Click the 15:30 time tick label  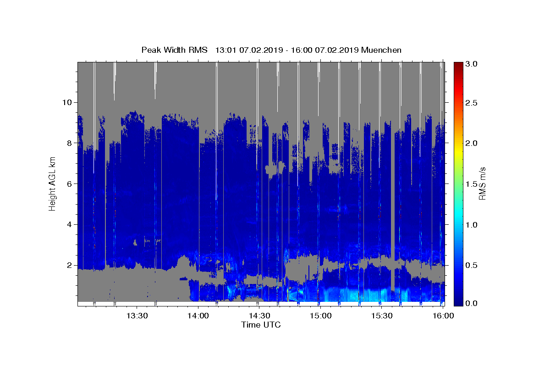pos(381,316)
